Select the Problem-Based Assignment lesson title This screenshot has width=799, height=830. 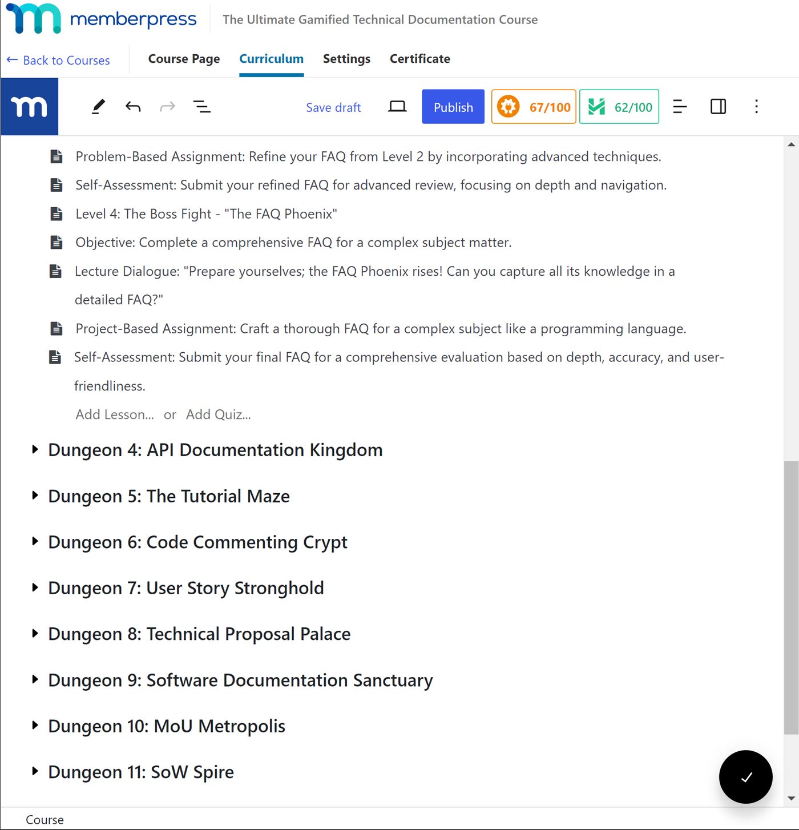click(368, 156)
